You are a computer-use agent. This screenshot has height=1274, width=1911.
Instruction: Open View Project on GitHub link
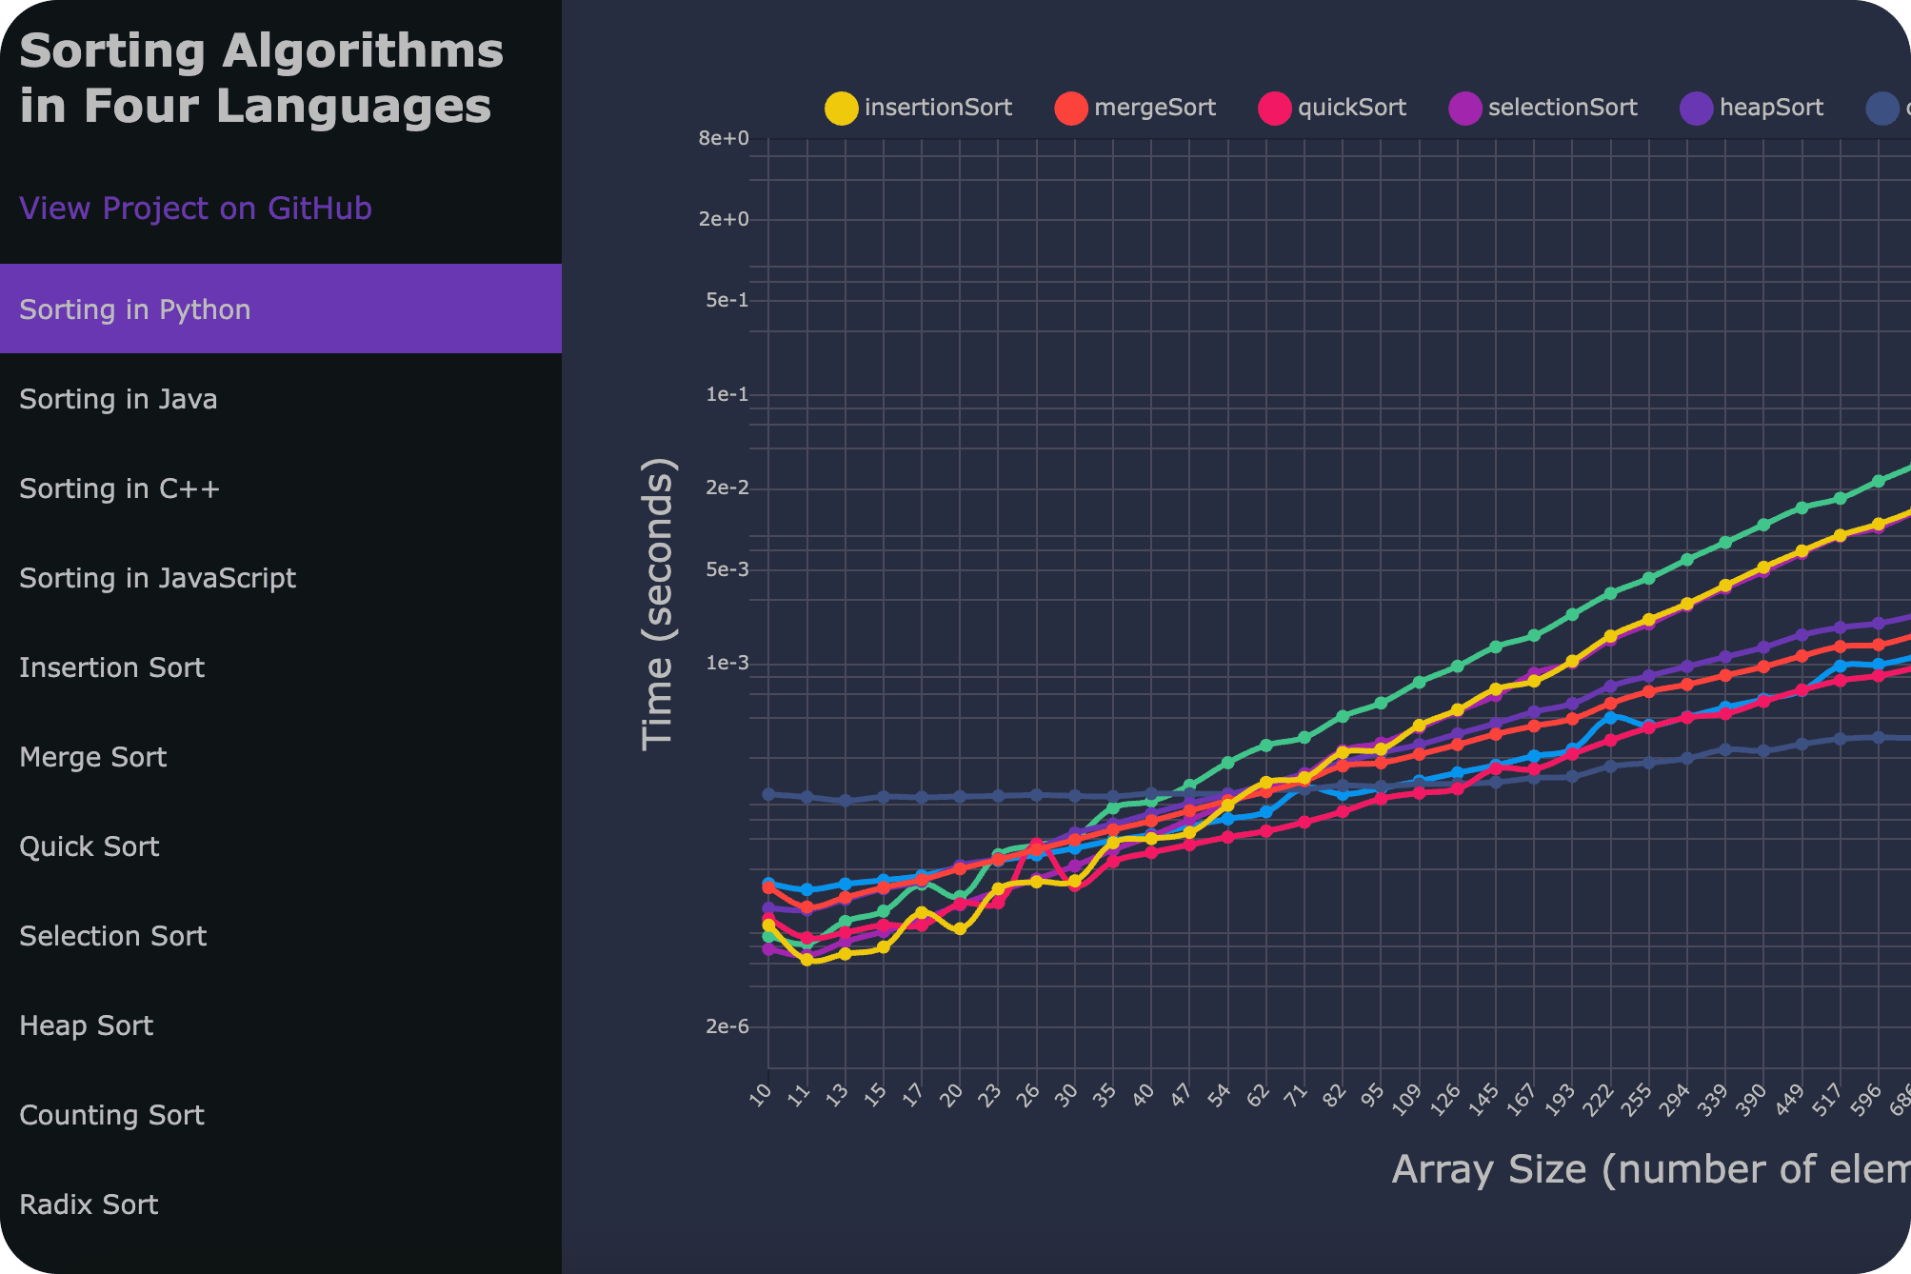coord(195,209)
